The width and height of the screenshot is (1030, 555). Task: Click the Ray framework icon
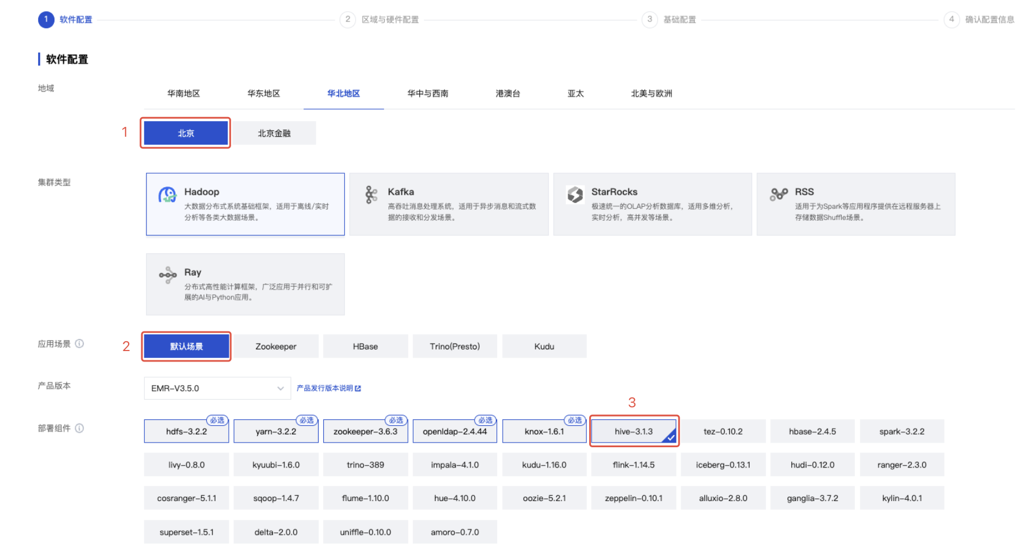click(x=167, y=275)
